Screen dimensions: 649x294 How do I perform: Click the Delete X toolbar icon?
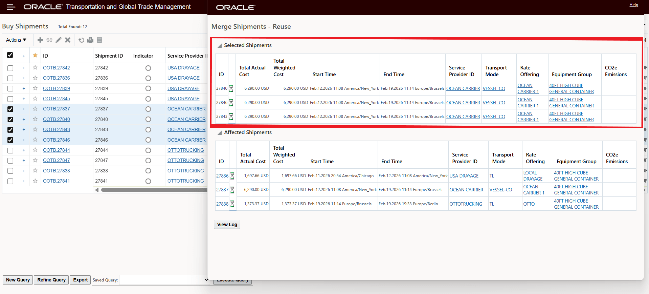[x=68, y=40]
